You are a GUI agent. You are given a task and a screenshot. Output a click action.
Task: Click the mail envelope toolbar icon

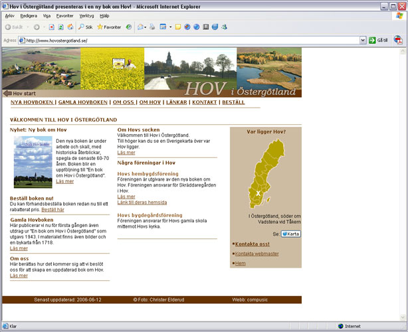pyautogui.click(x=140, y=27)
